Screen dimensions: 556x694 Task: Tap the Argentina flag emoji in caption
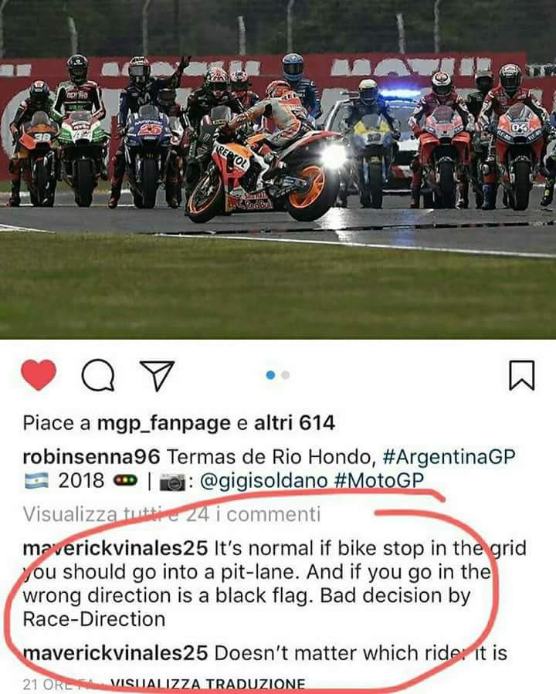(36, 481)
